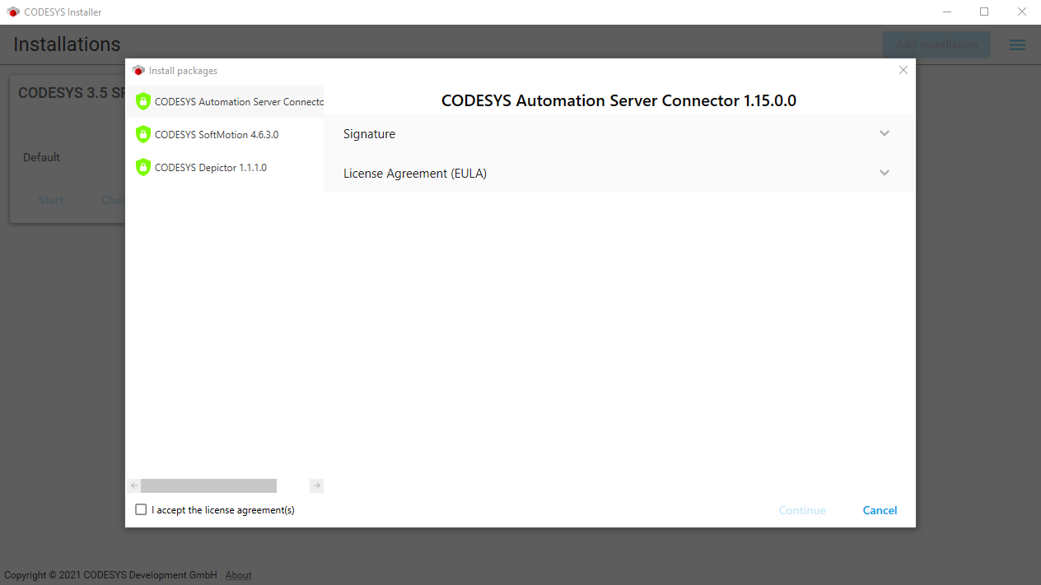Image resolution: width=1041 pixels, height=585 pixels.
Task: Click green shield icon beside CODESYS Depictor
Action: click(x=143, y=167)
